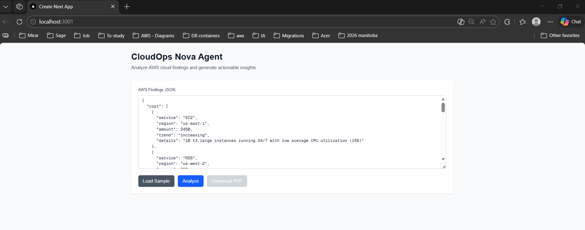Open the Favorites list icon

tap(523, 22)
